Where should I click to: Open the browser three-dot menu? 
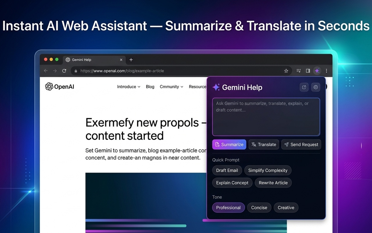click(x=326, y=71)
